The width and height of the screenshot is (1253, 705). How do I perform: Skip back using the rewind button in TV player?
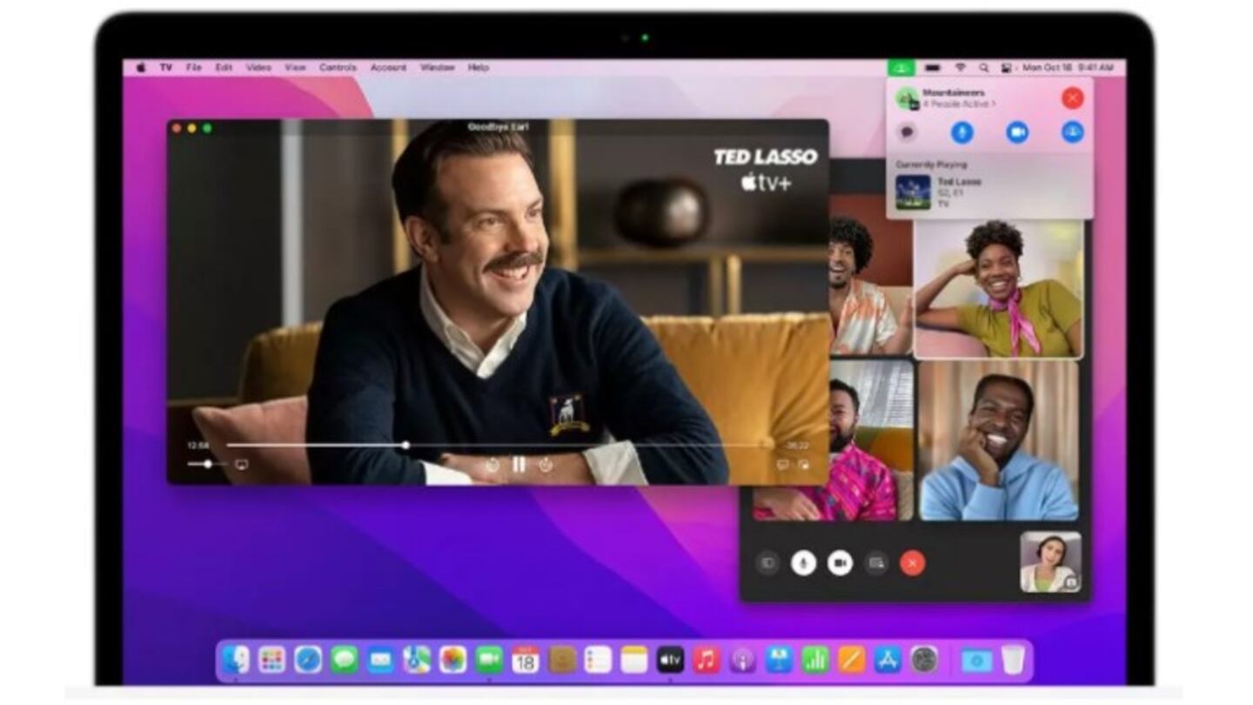(492, 465)
